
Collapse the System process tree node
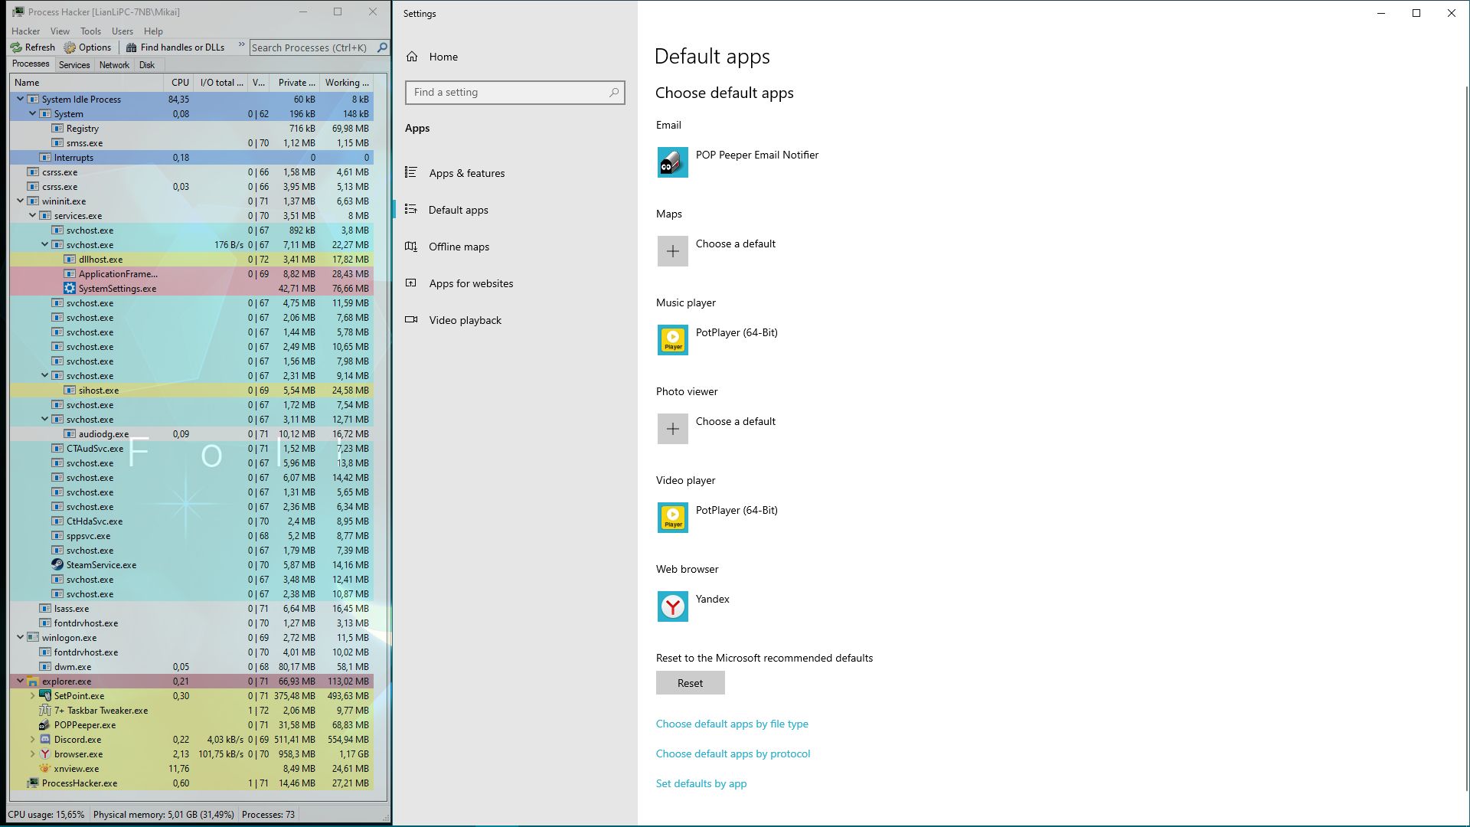pyautogui.click(x=33, y=114)
